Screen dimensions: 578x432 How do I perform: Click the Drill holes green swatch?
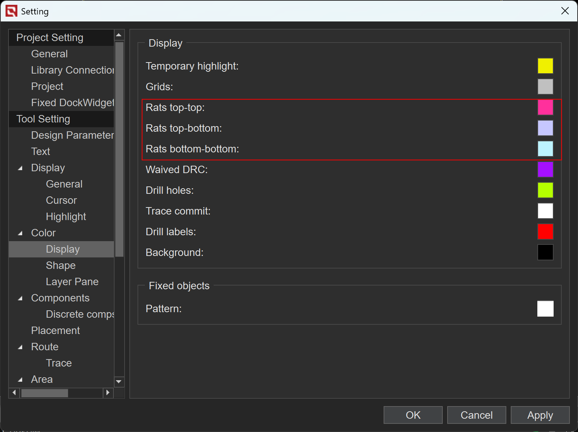[x=545, y=190]
